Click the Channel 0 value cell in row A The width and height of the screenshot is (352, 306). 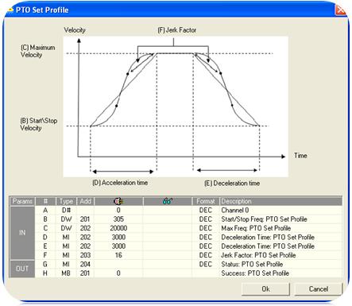[118, 210]
